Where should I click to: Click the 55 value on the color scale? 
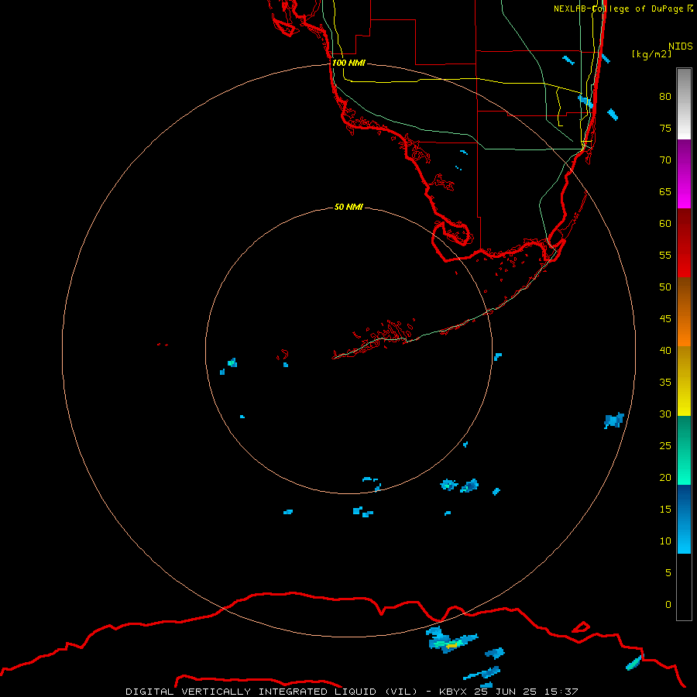[x=665, y=255]
